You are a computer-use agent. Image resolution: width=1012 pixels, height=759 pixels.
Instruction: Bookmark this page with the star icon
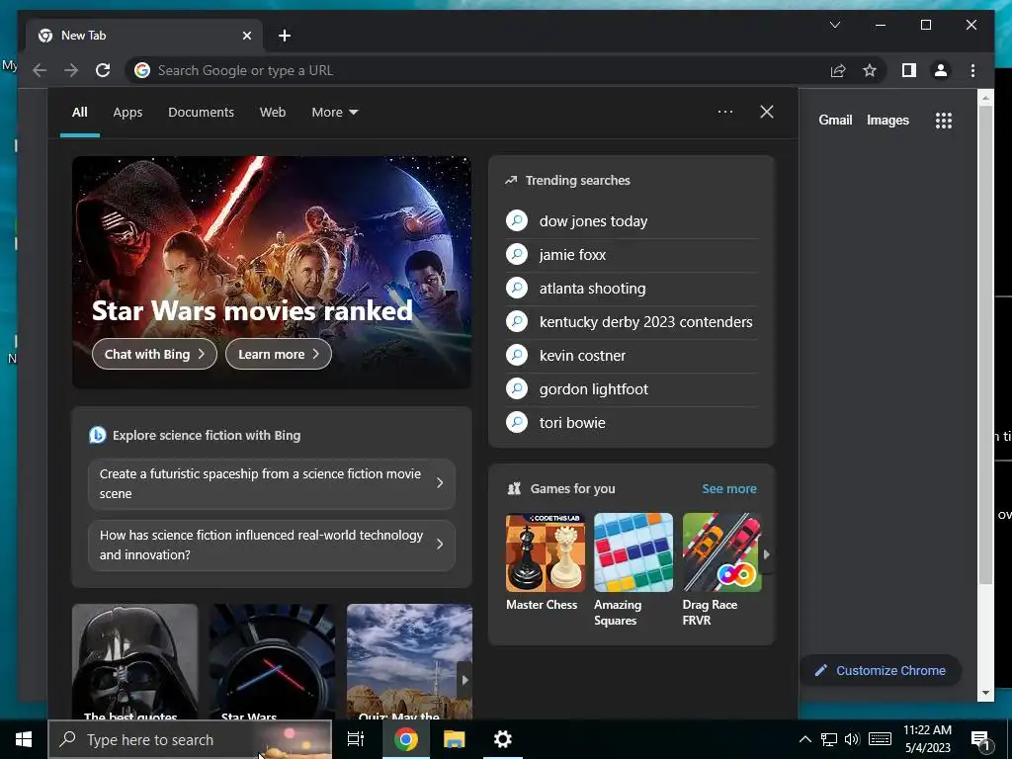[x=870, y=70]
